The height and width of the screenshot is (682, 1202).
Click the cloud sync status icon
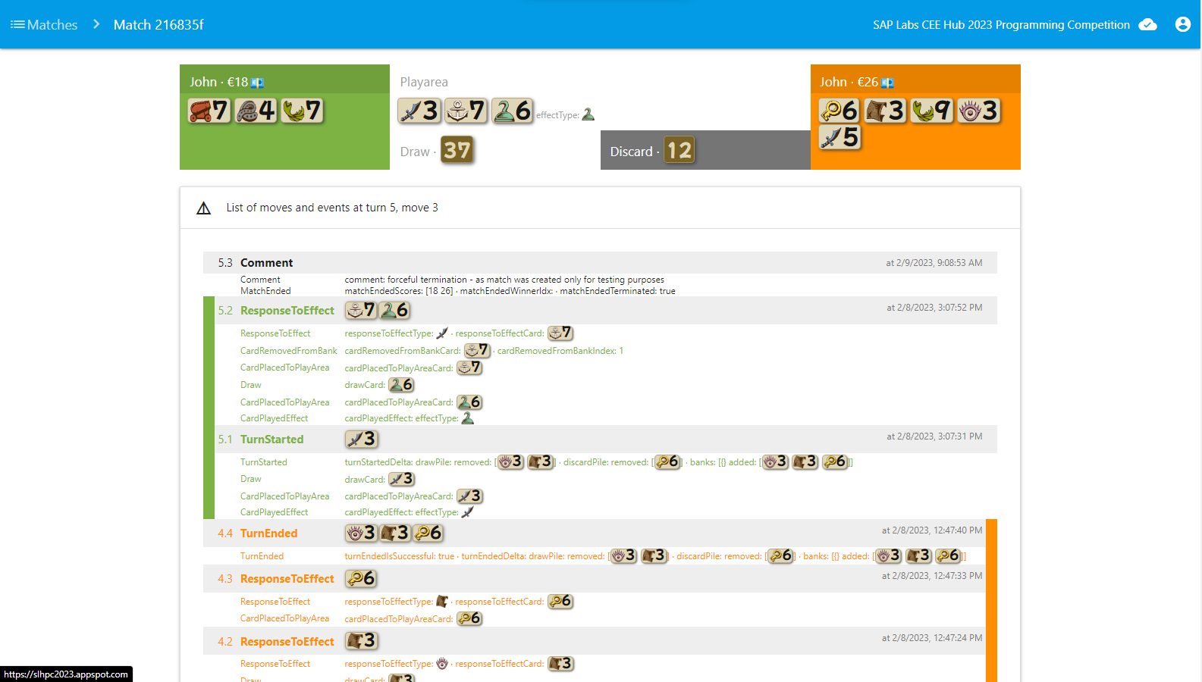[x=1148, y=24]
